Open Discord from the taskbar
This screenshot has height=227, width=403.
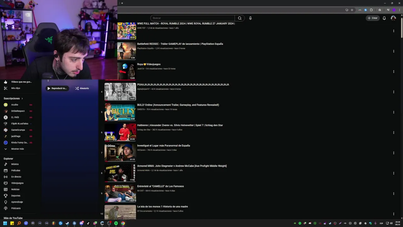pos(81,223)
